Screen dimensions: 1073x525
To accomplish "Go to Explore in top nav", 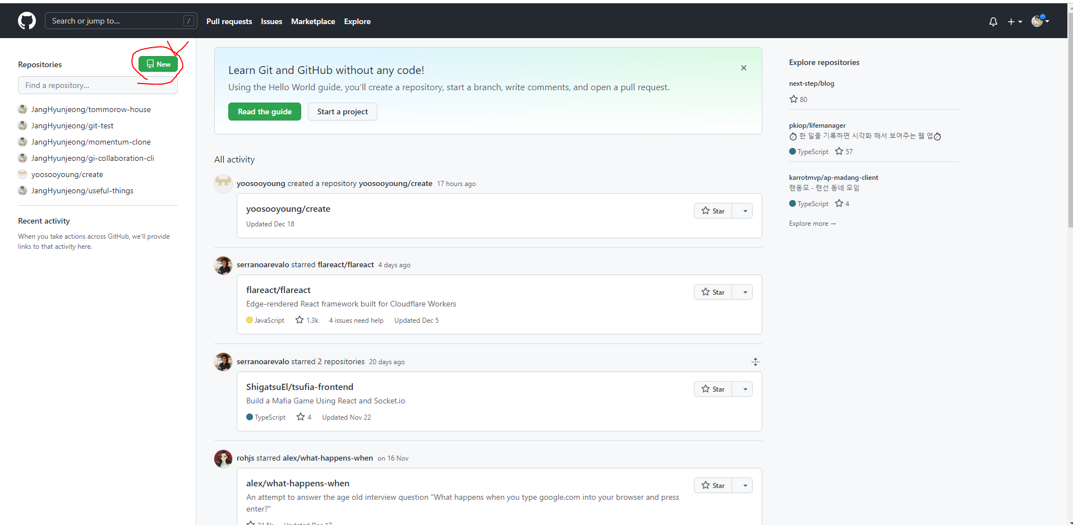I will tap(357, 21).
